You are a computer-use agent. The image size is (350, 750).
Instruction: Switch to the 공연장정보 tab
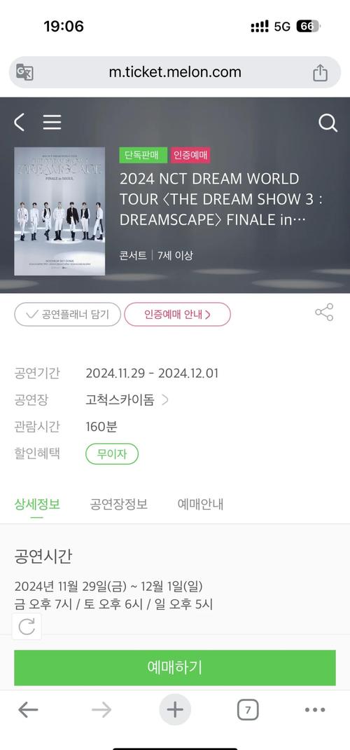[119, 504]
